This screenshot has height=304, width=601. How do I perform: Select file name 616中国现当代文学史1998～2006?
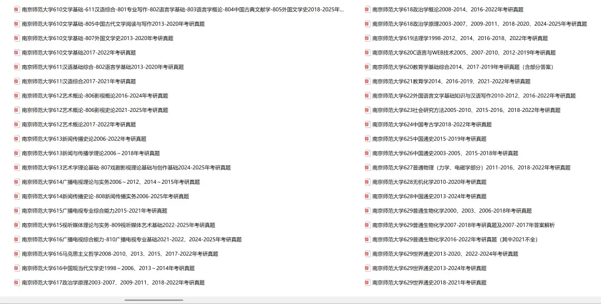pos(108,268)
